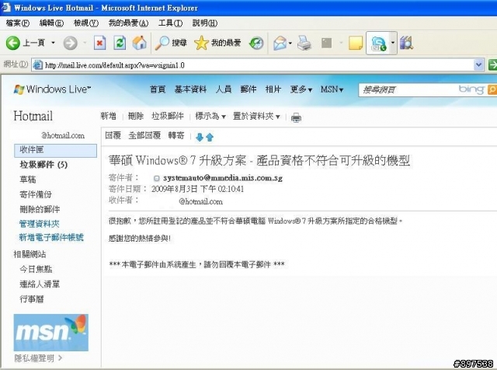The image size is (497, 370).
Task: Open 連絡人清單 link
Action: [40, 284]
